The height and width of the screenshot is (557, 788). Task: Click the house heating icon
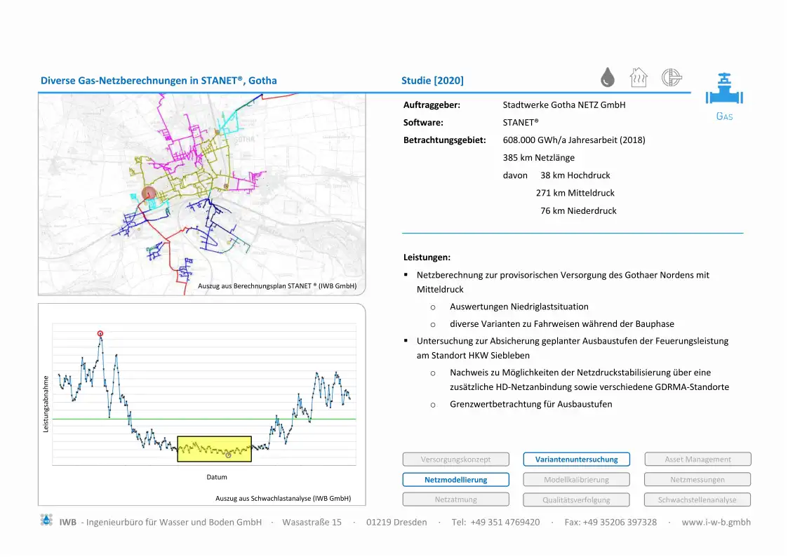pyautogui.click(x=639, y=76)
